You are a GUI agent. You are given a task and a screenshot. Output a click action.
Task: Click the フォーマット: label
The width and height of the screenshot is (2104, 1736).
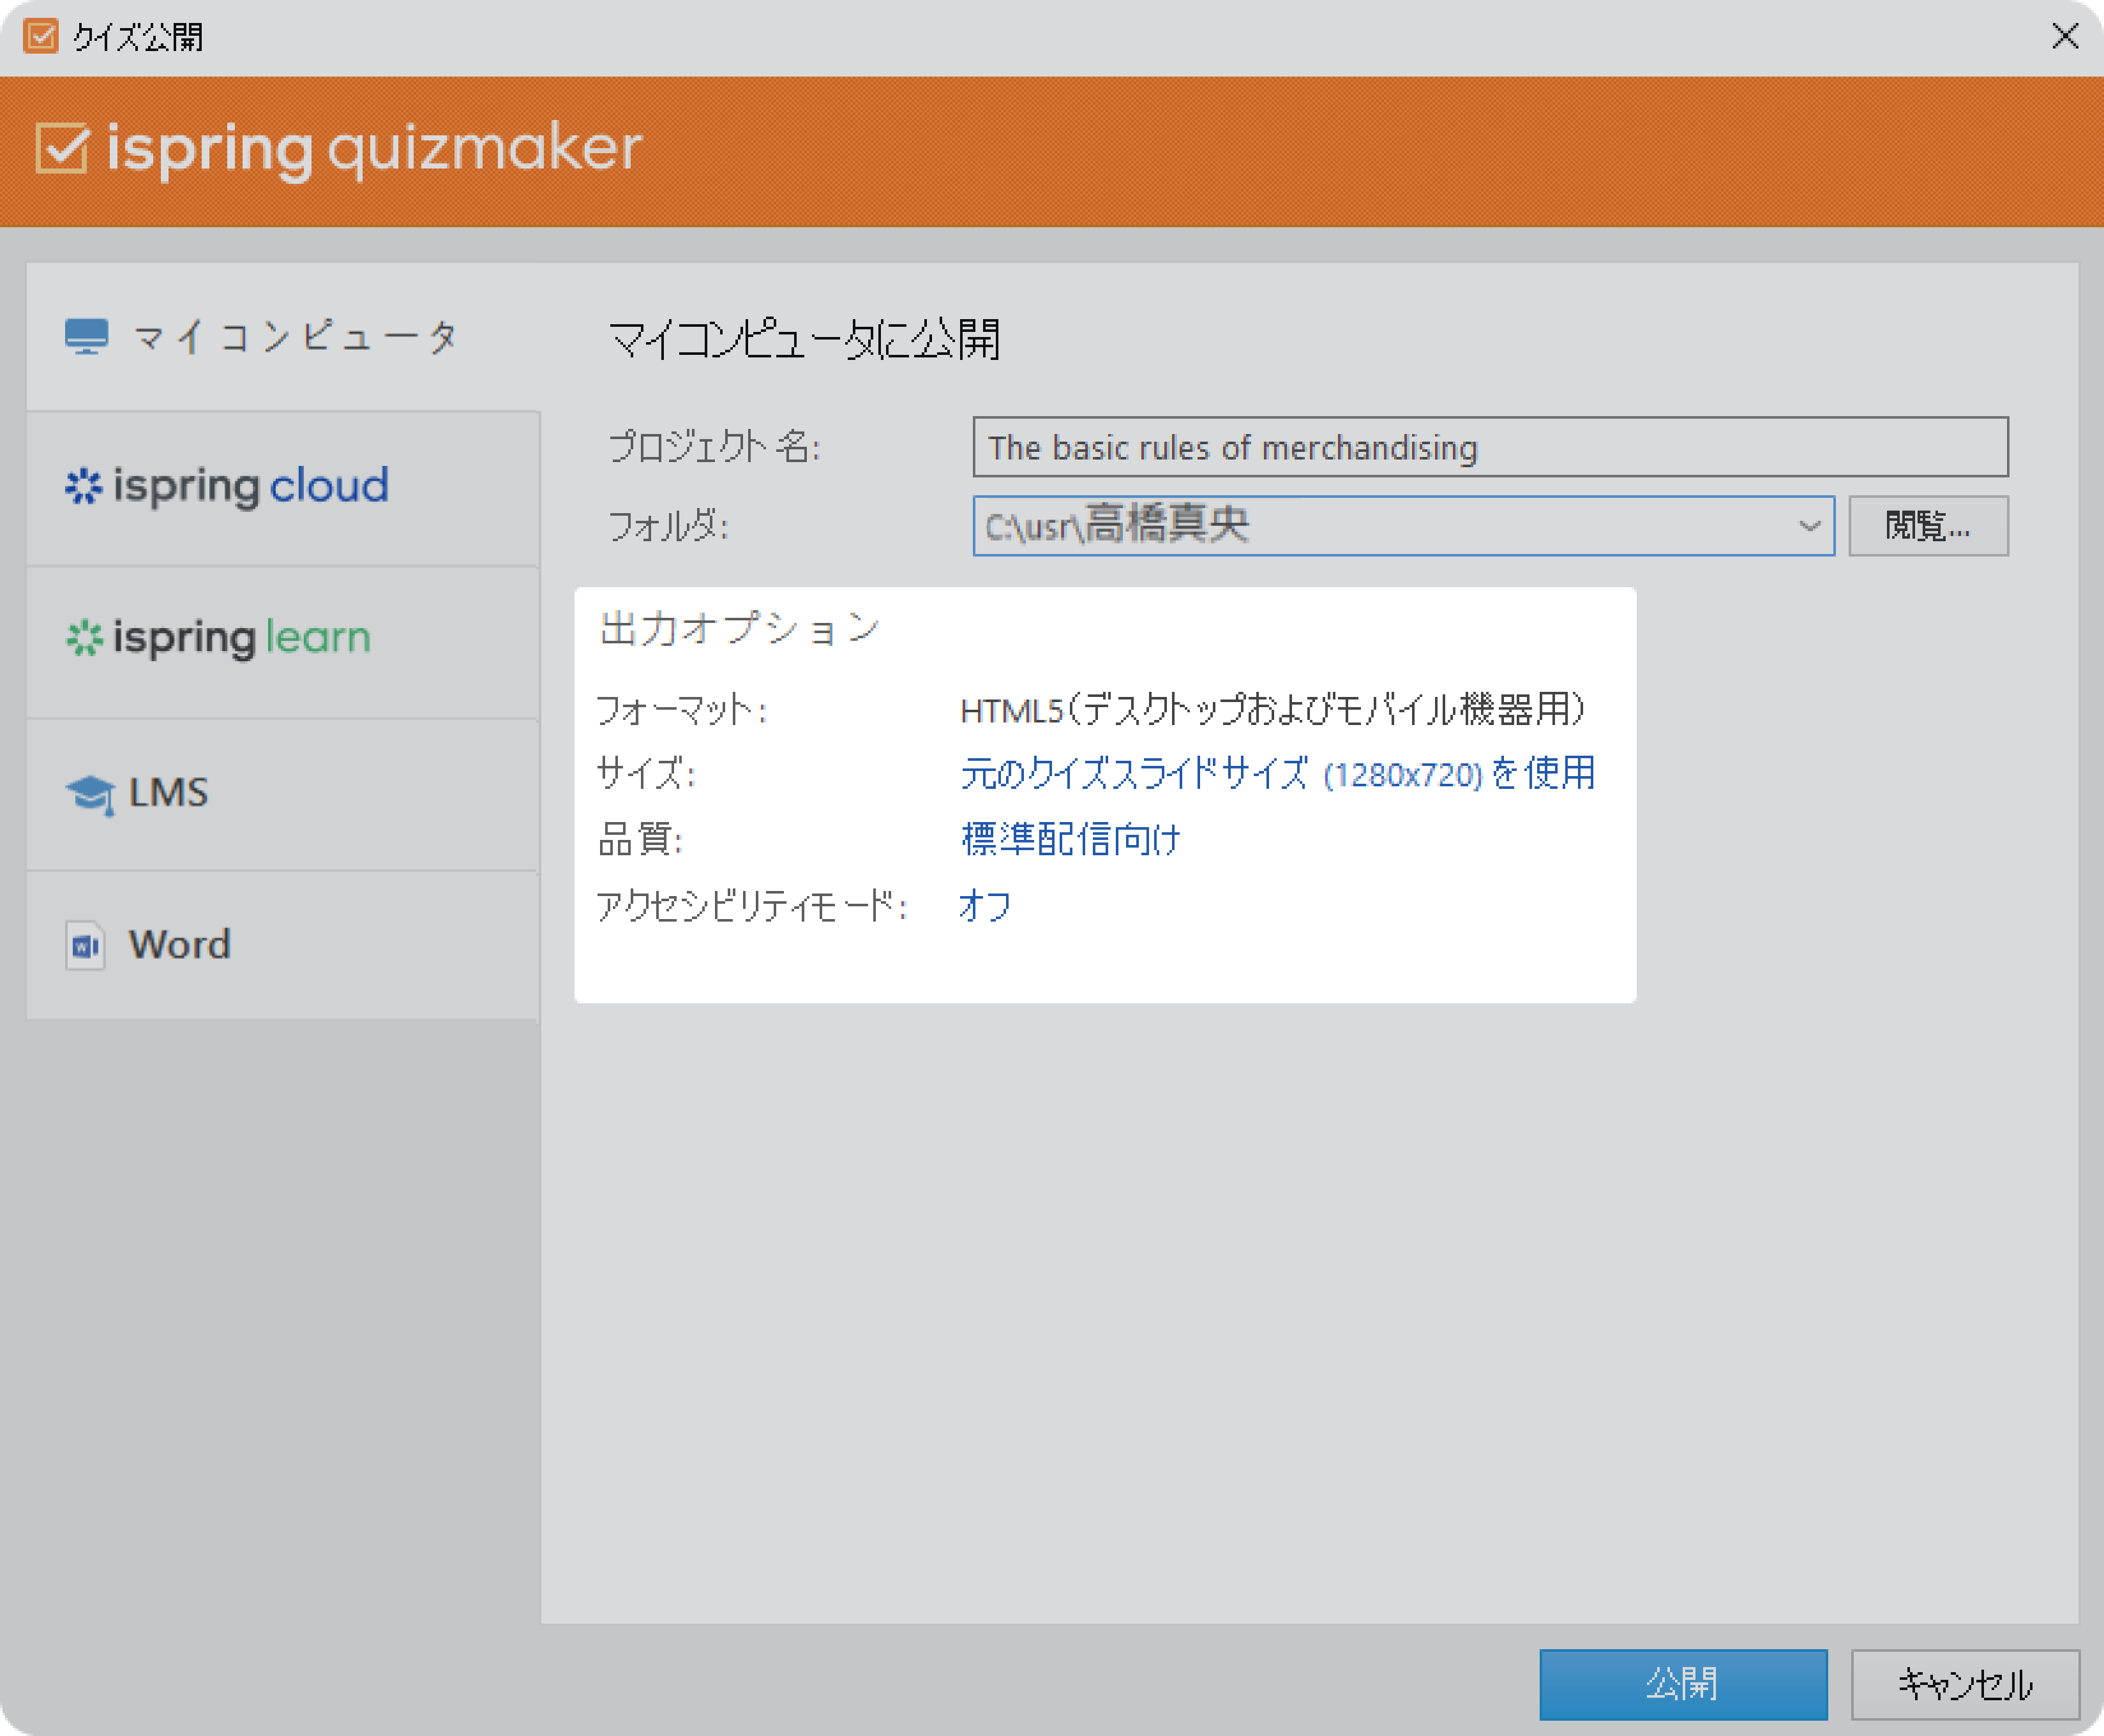682,710
